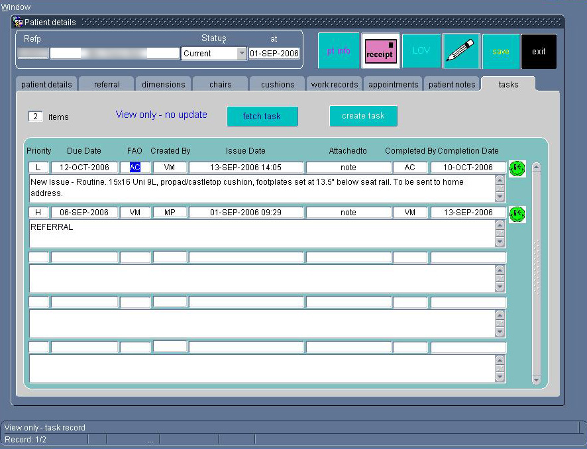Image resolution: width=587 pixels, height=449 pixels.
Task: Click the Attachedto column header
Action: click(348, 151)
